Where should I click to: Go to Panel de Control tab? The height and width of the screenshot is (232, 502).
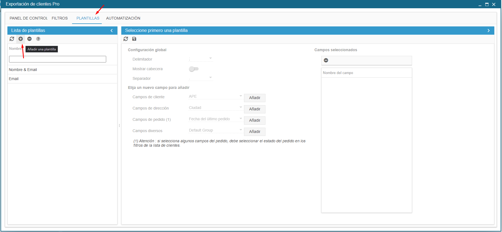28,18
